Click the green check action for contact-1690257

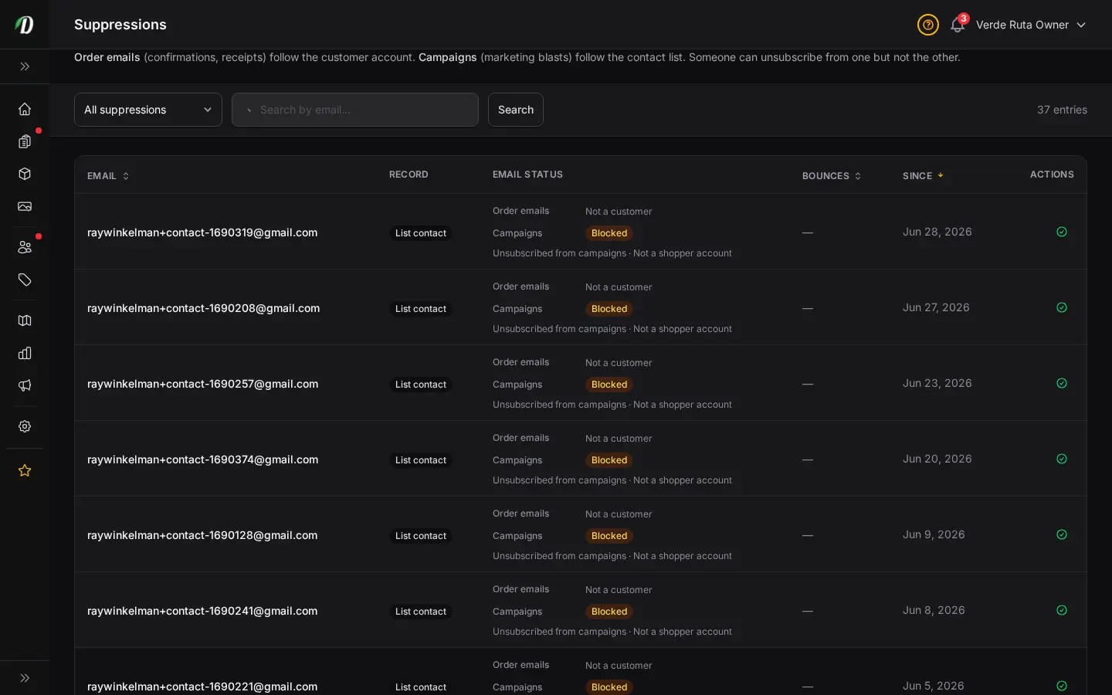pyautogui.click(x=1062, y=383)
